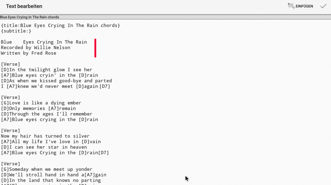Click the line '[G]Someday when we meet up yonder'
This screenshot has width=331, height=185.
click(x=47, y=169)
